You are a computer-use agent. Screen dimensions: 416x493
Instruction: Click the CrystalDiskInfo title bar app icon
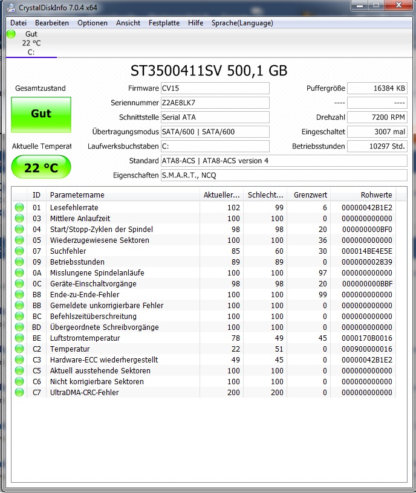11,7
